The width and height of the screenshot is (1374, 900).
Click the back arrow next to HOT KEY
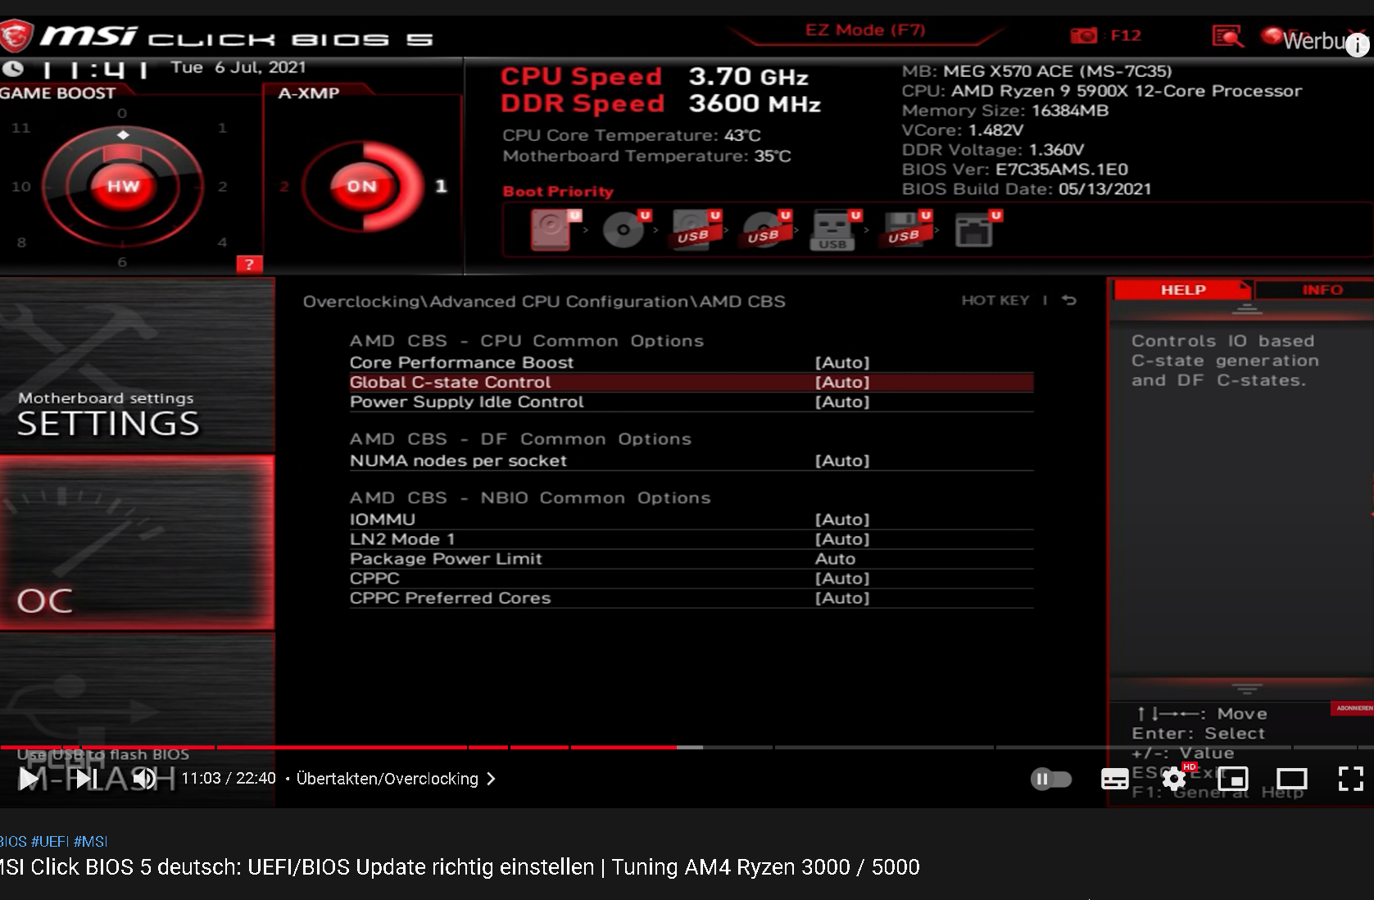point(1069,300)
